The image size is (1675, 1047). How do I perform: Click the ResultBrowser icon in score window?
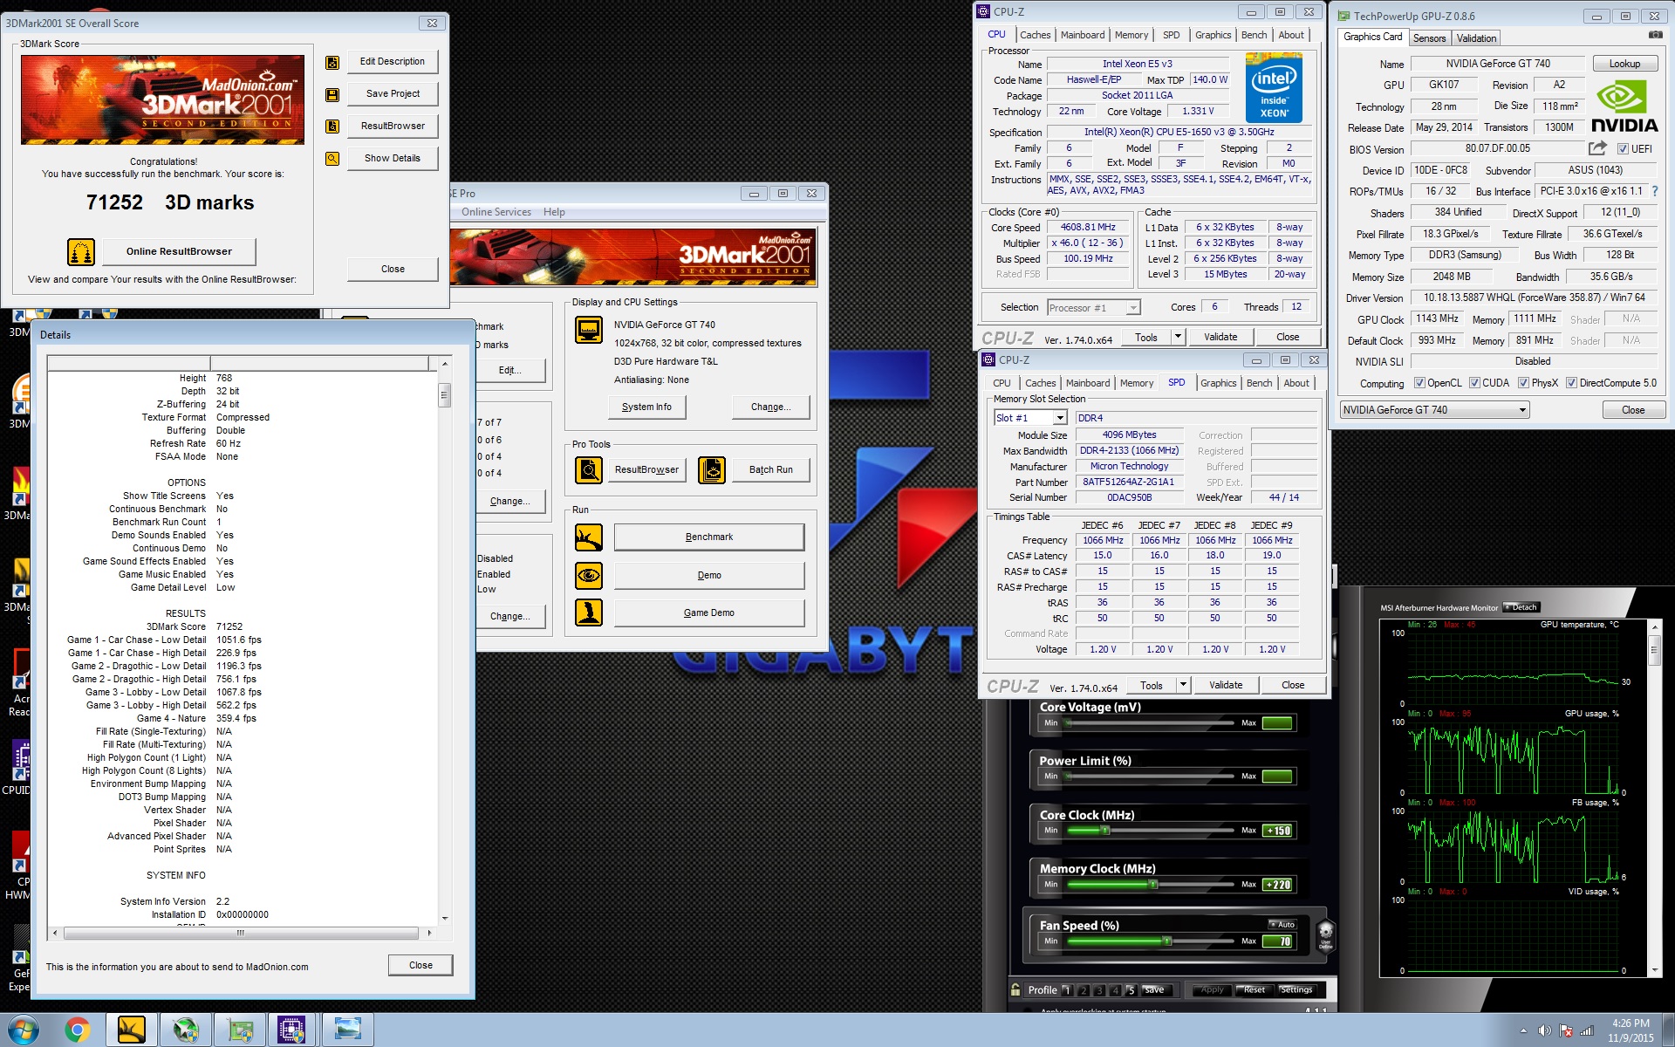coord(332,127)
